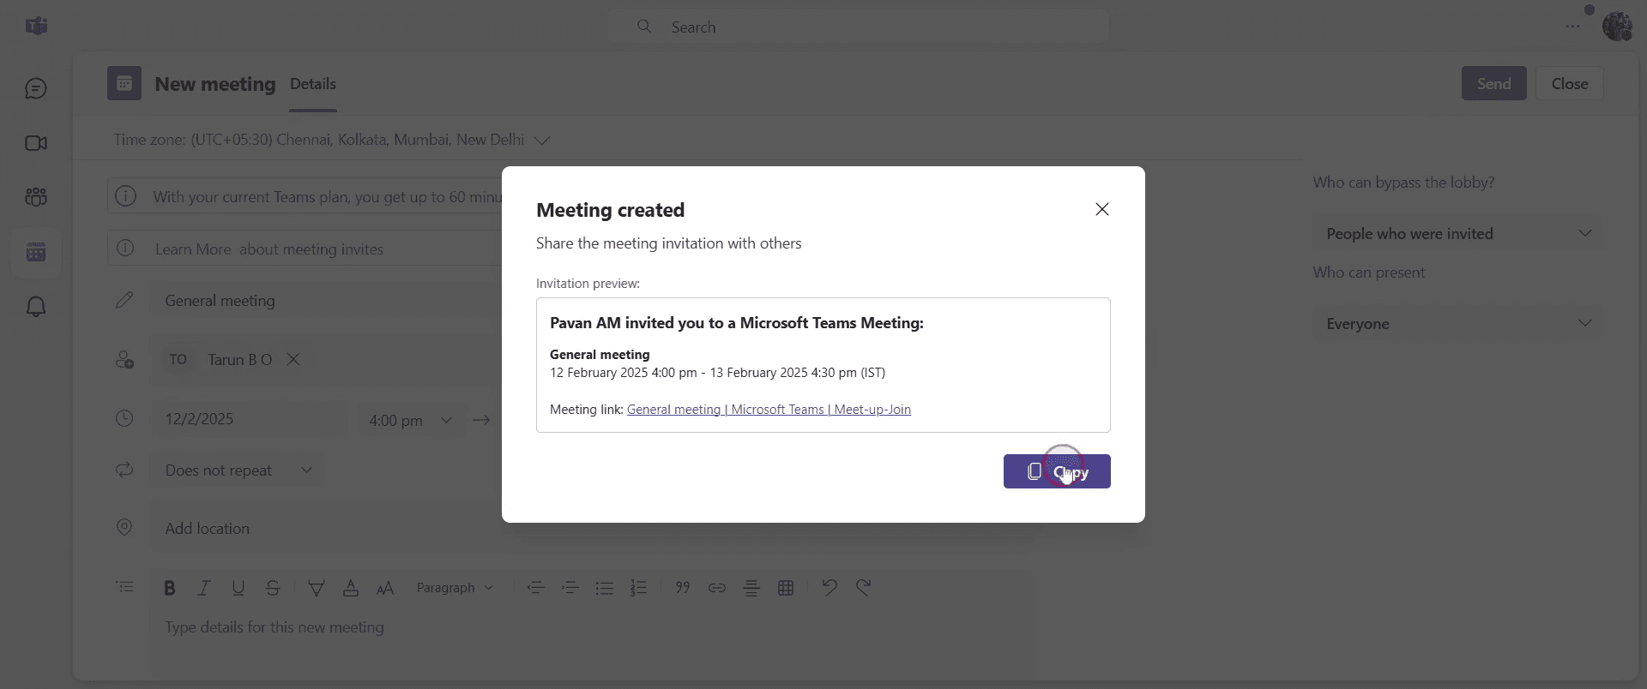This screenshot has height=689, width=1647.
Task: Insert a quote block
Action: point(683,588)
